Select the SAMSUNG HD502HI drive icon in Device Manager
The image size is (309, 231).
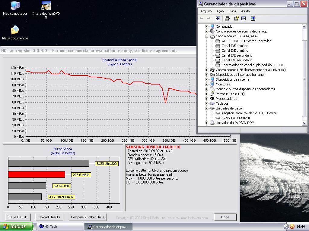point(218,118)
